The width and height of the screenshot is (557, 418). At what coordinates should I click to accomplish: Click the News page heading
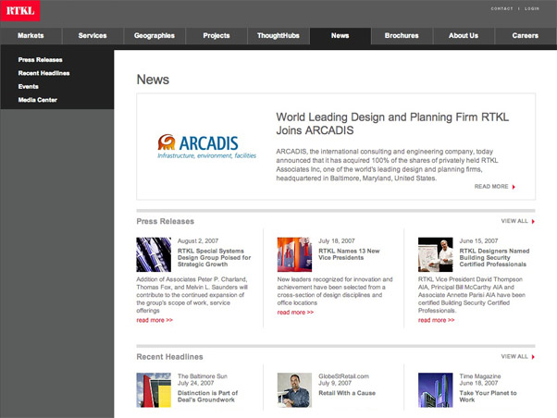(153, 80)
